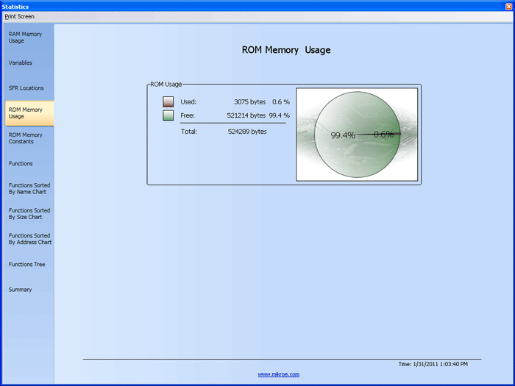
Task: Click the 'Used:' legend label
Action: pos(188,101)
